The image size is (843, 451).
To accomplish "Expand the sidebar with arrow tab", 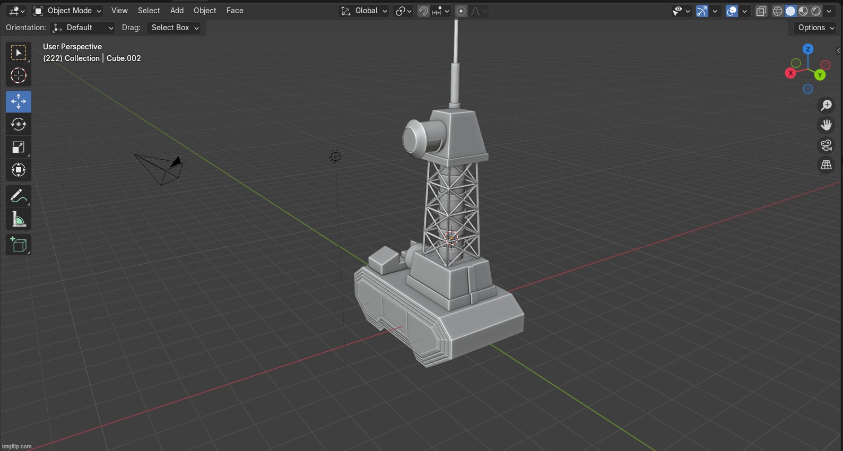I will [839, 50].
